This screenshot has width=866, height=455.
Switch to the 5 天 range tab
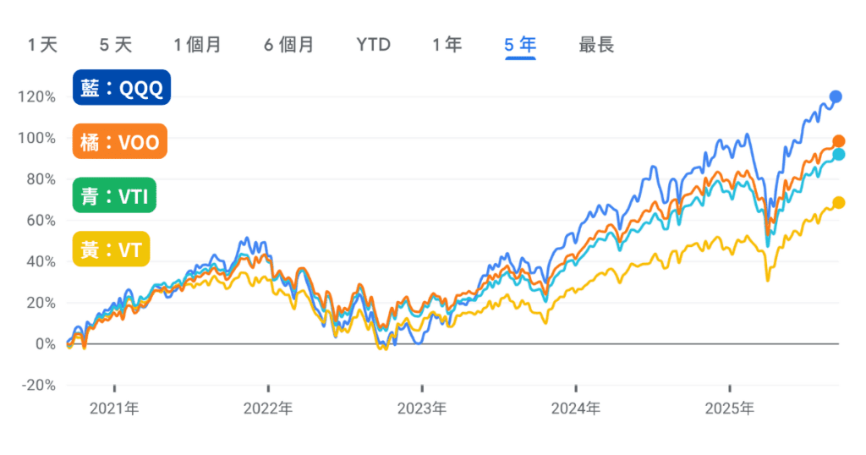pyautogui.click(x=116, y=45)
